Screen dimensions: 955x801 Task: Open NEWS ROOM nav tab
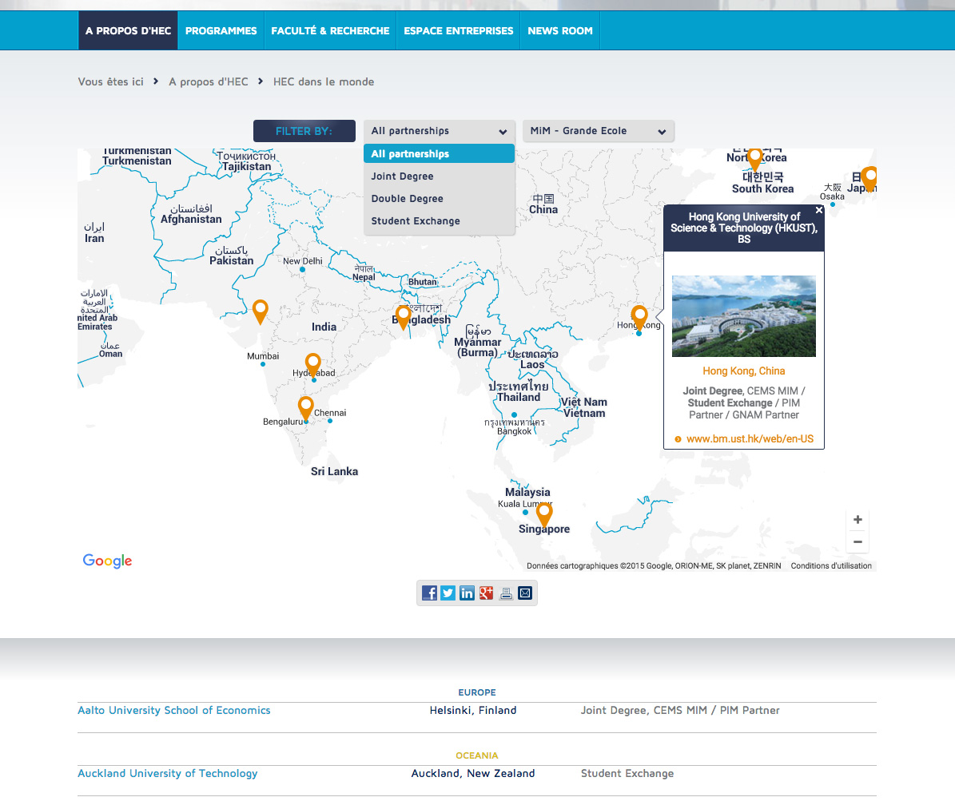pyautogui.click(x=559, y=30)
